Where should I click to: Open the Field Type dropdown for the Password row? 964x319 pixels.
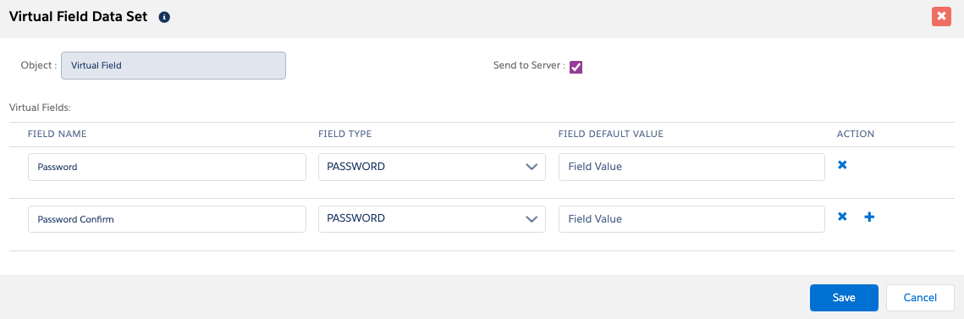coord(432,168)
